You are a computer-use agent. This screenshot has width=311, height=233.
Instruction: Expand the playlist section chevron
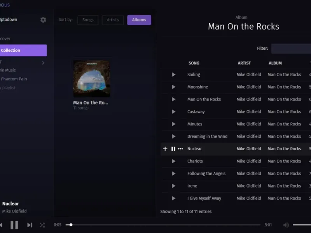[x=43, y=63]
